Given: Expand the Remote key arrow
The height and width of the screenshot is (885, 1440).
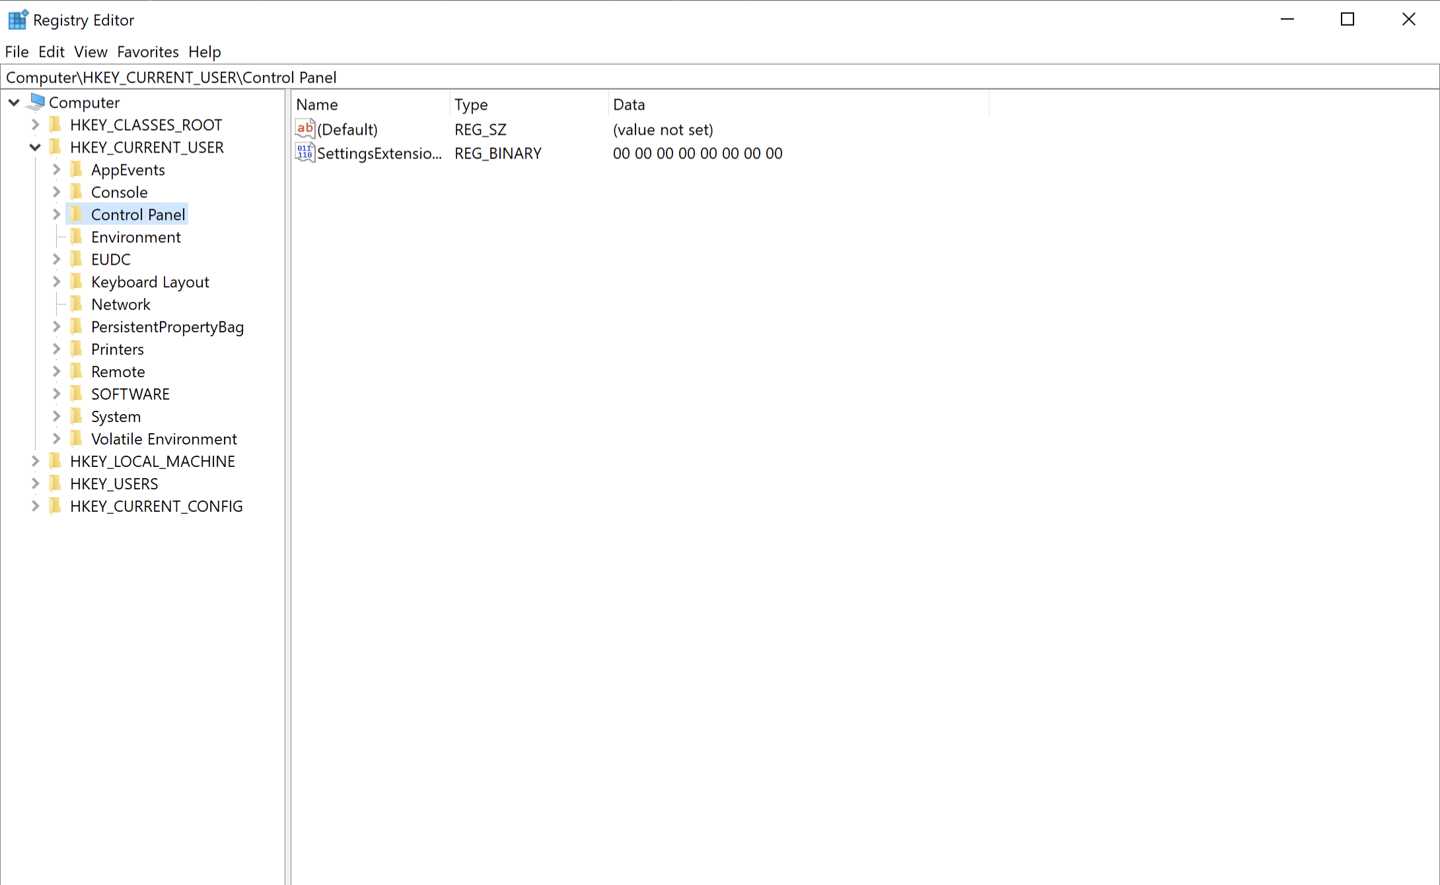Looking at the screenshot, I should click(56, 372).
